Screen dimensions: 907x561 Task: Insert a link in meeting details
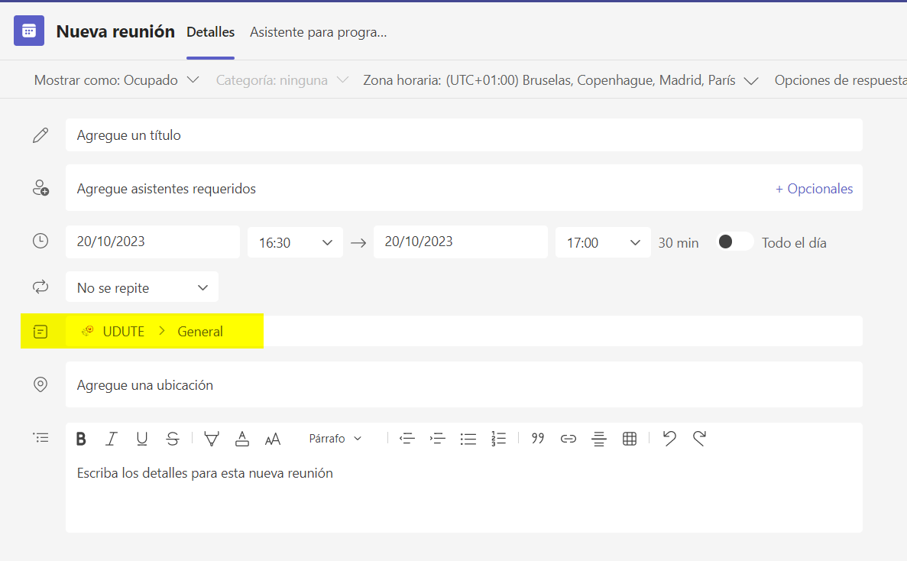568,439
